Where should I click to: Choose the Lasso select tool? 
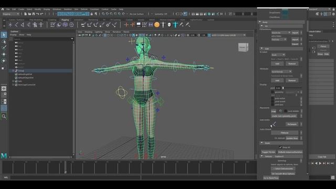[x=4, y=41]
